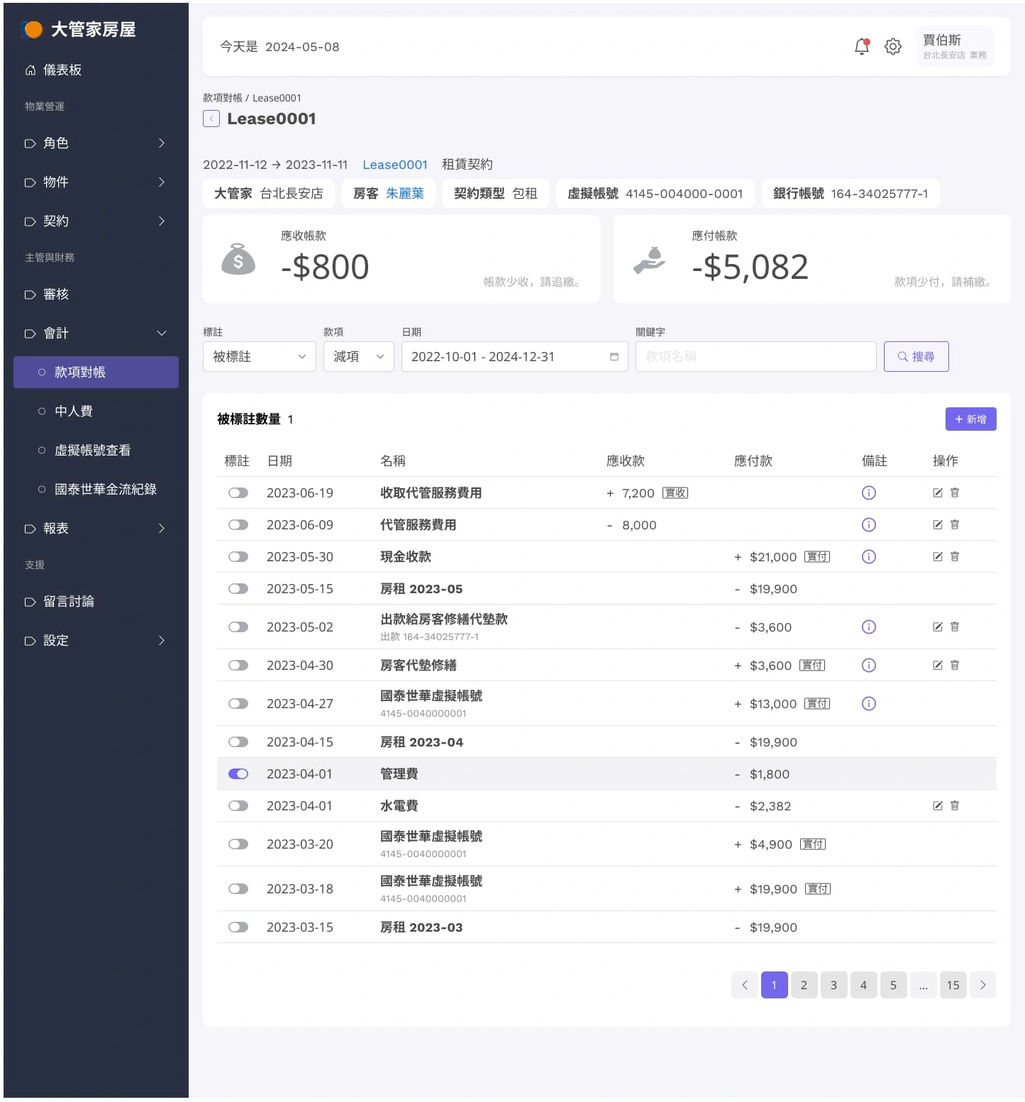Viewport: 1025px width, 1102px height.
Task: Open the info tooltip icon for 代管服務費用
Action: tap(869, 525)
